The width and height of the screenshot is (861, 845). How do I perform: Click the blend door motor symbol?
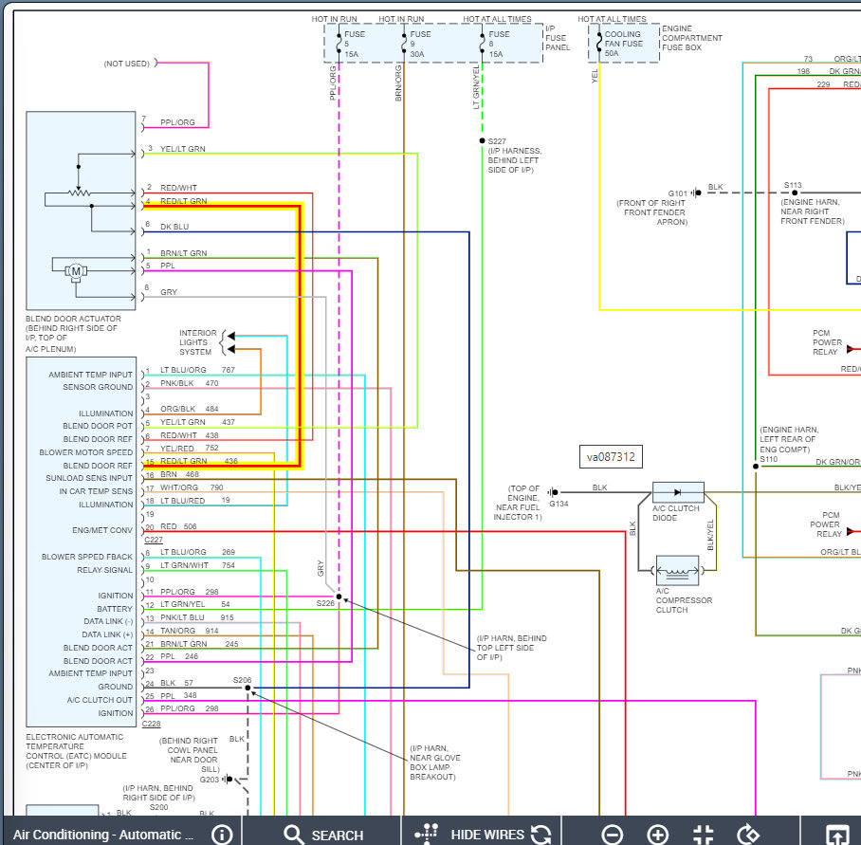tap(76, 271)
